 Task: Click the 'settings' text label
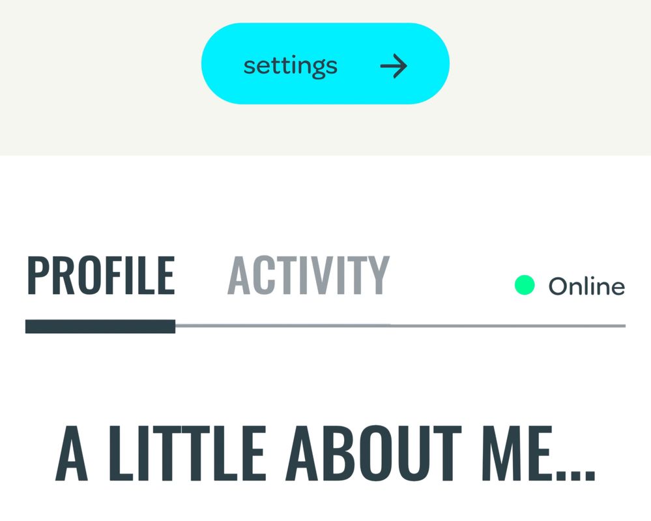tap(290, 65)
